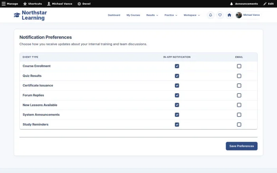Image resolution: width=277 pixels, height=173 pixels.
Task: Click the EMAIL column header
Action: click(239, 57)
